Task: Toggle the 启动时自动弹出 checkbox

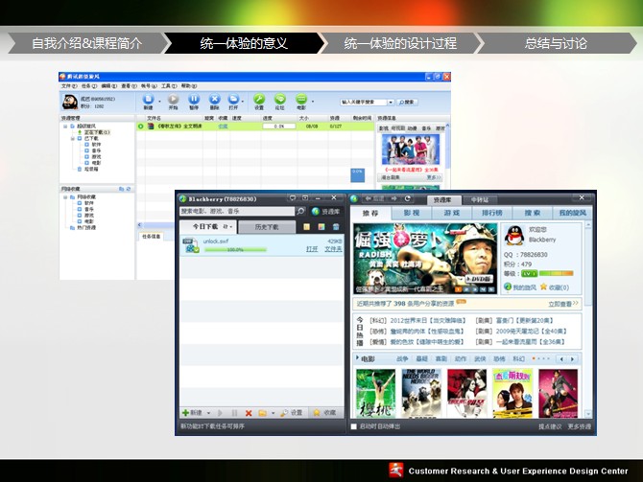Action: click(354, 426)
